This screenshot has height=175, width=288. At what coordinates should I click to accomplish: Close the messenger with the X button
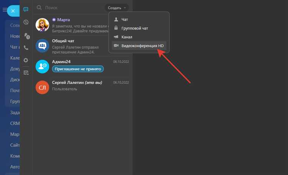click(13, 11)
